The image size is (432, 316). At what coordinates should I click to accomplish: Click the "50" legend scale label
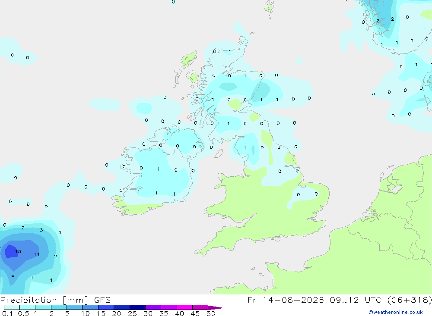tap(211, 313)
